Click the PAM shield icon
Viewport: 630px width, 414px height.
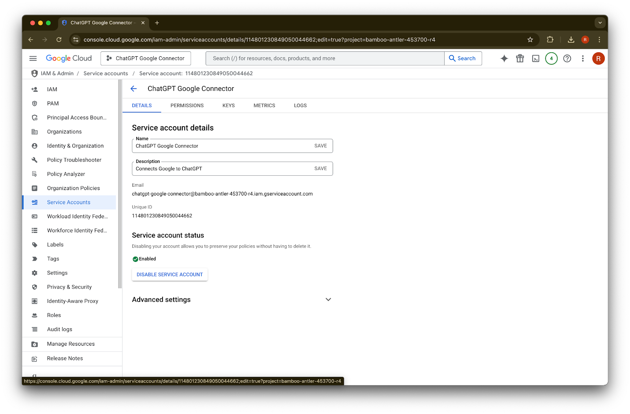35,103
